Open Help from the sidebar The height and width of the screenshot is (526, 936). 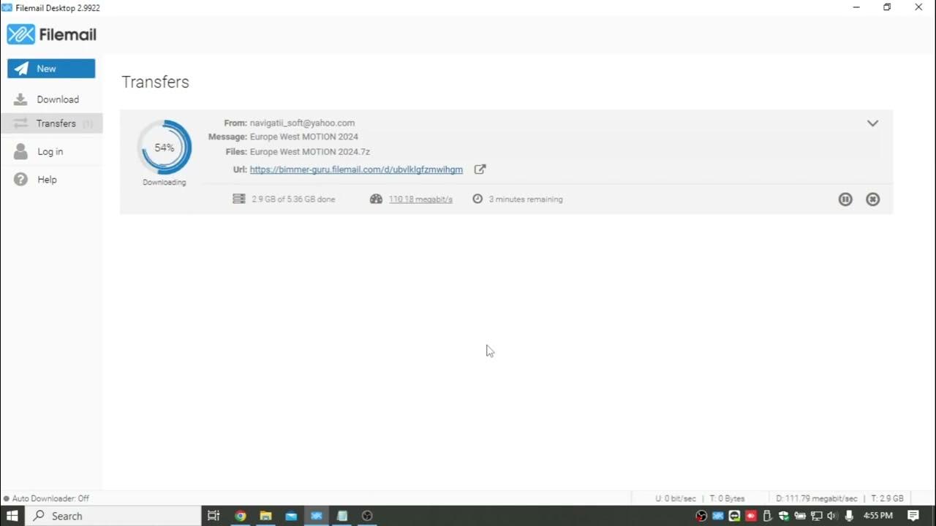(51, 179)
